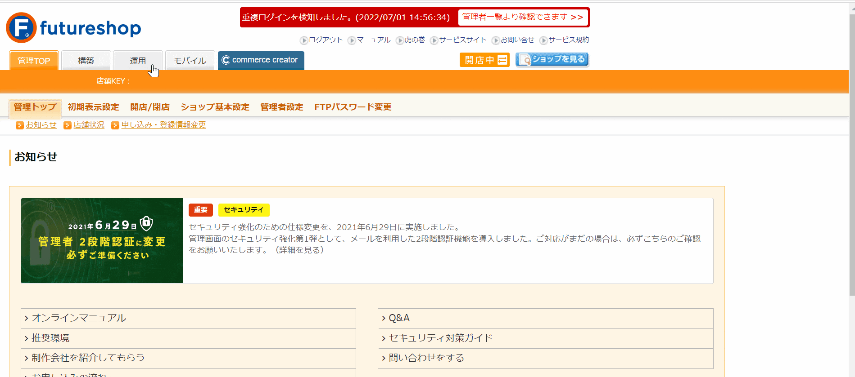Viewport: 855px width, 377px height.
Task: Click arrow icon beside 虎の巻
Action: [400, 40]
